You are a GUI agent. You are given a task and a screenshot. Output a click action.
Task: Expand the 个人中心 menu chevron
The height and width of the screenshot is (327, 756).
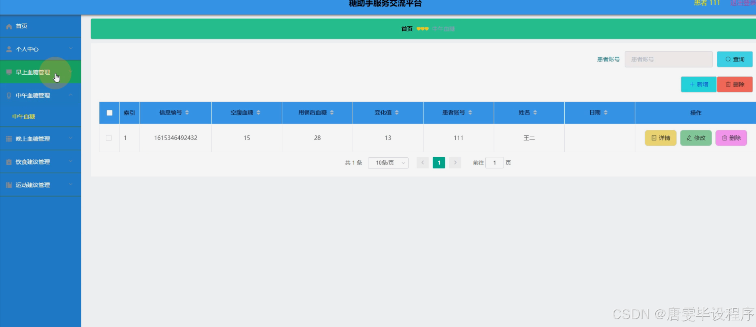pyautogui.click(x=71, y=49)
